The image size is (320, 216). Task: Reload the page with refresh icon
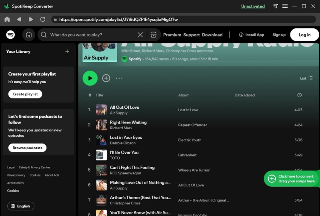coord(43,19)
